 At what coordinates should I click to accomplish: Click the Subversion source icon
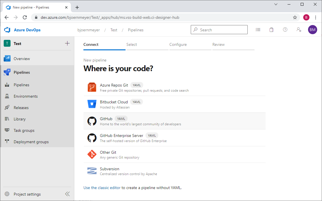[92, 171]
